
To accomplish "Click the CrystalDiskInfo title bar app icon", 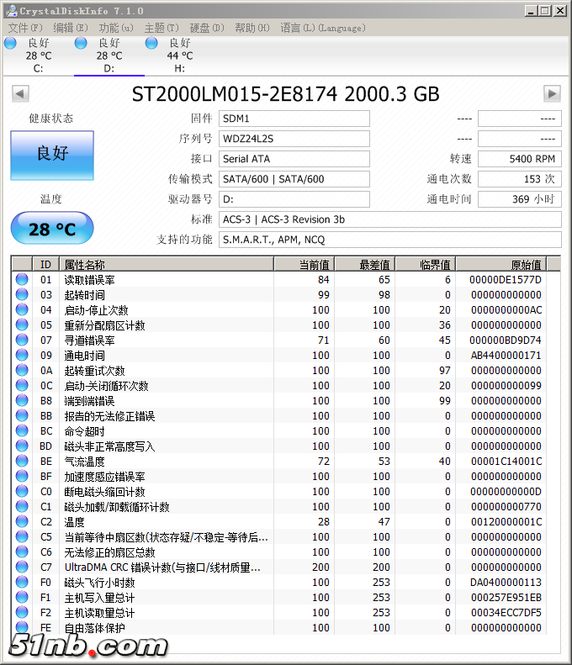I will [x=9, y=11].
